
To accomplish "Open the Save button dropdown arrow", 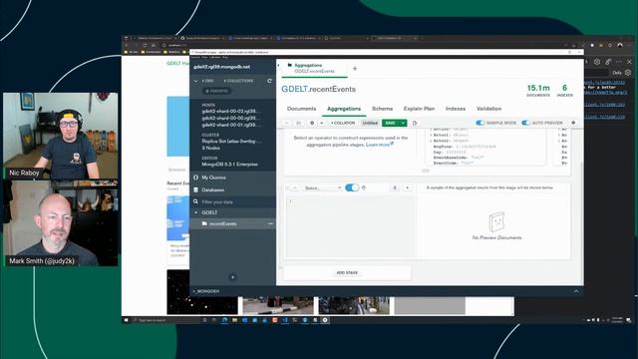I will click(x=403, y=123).
